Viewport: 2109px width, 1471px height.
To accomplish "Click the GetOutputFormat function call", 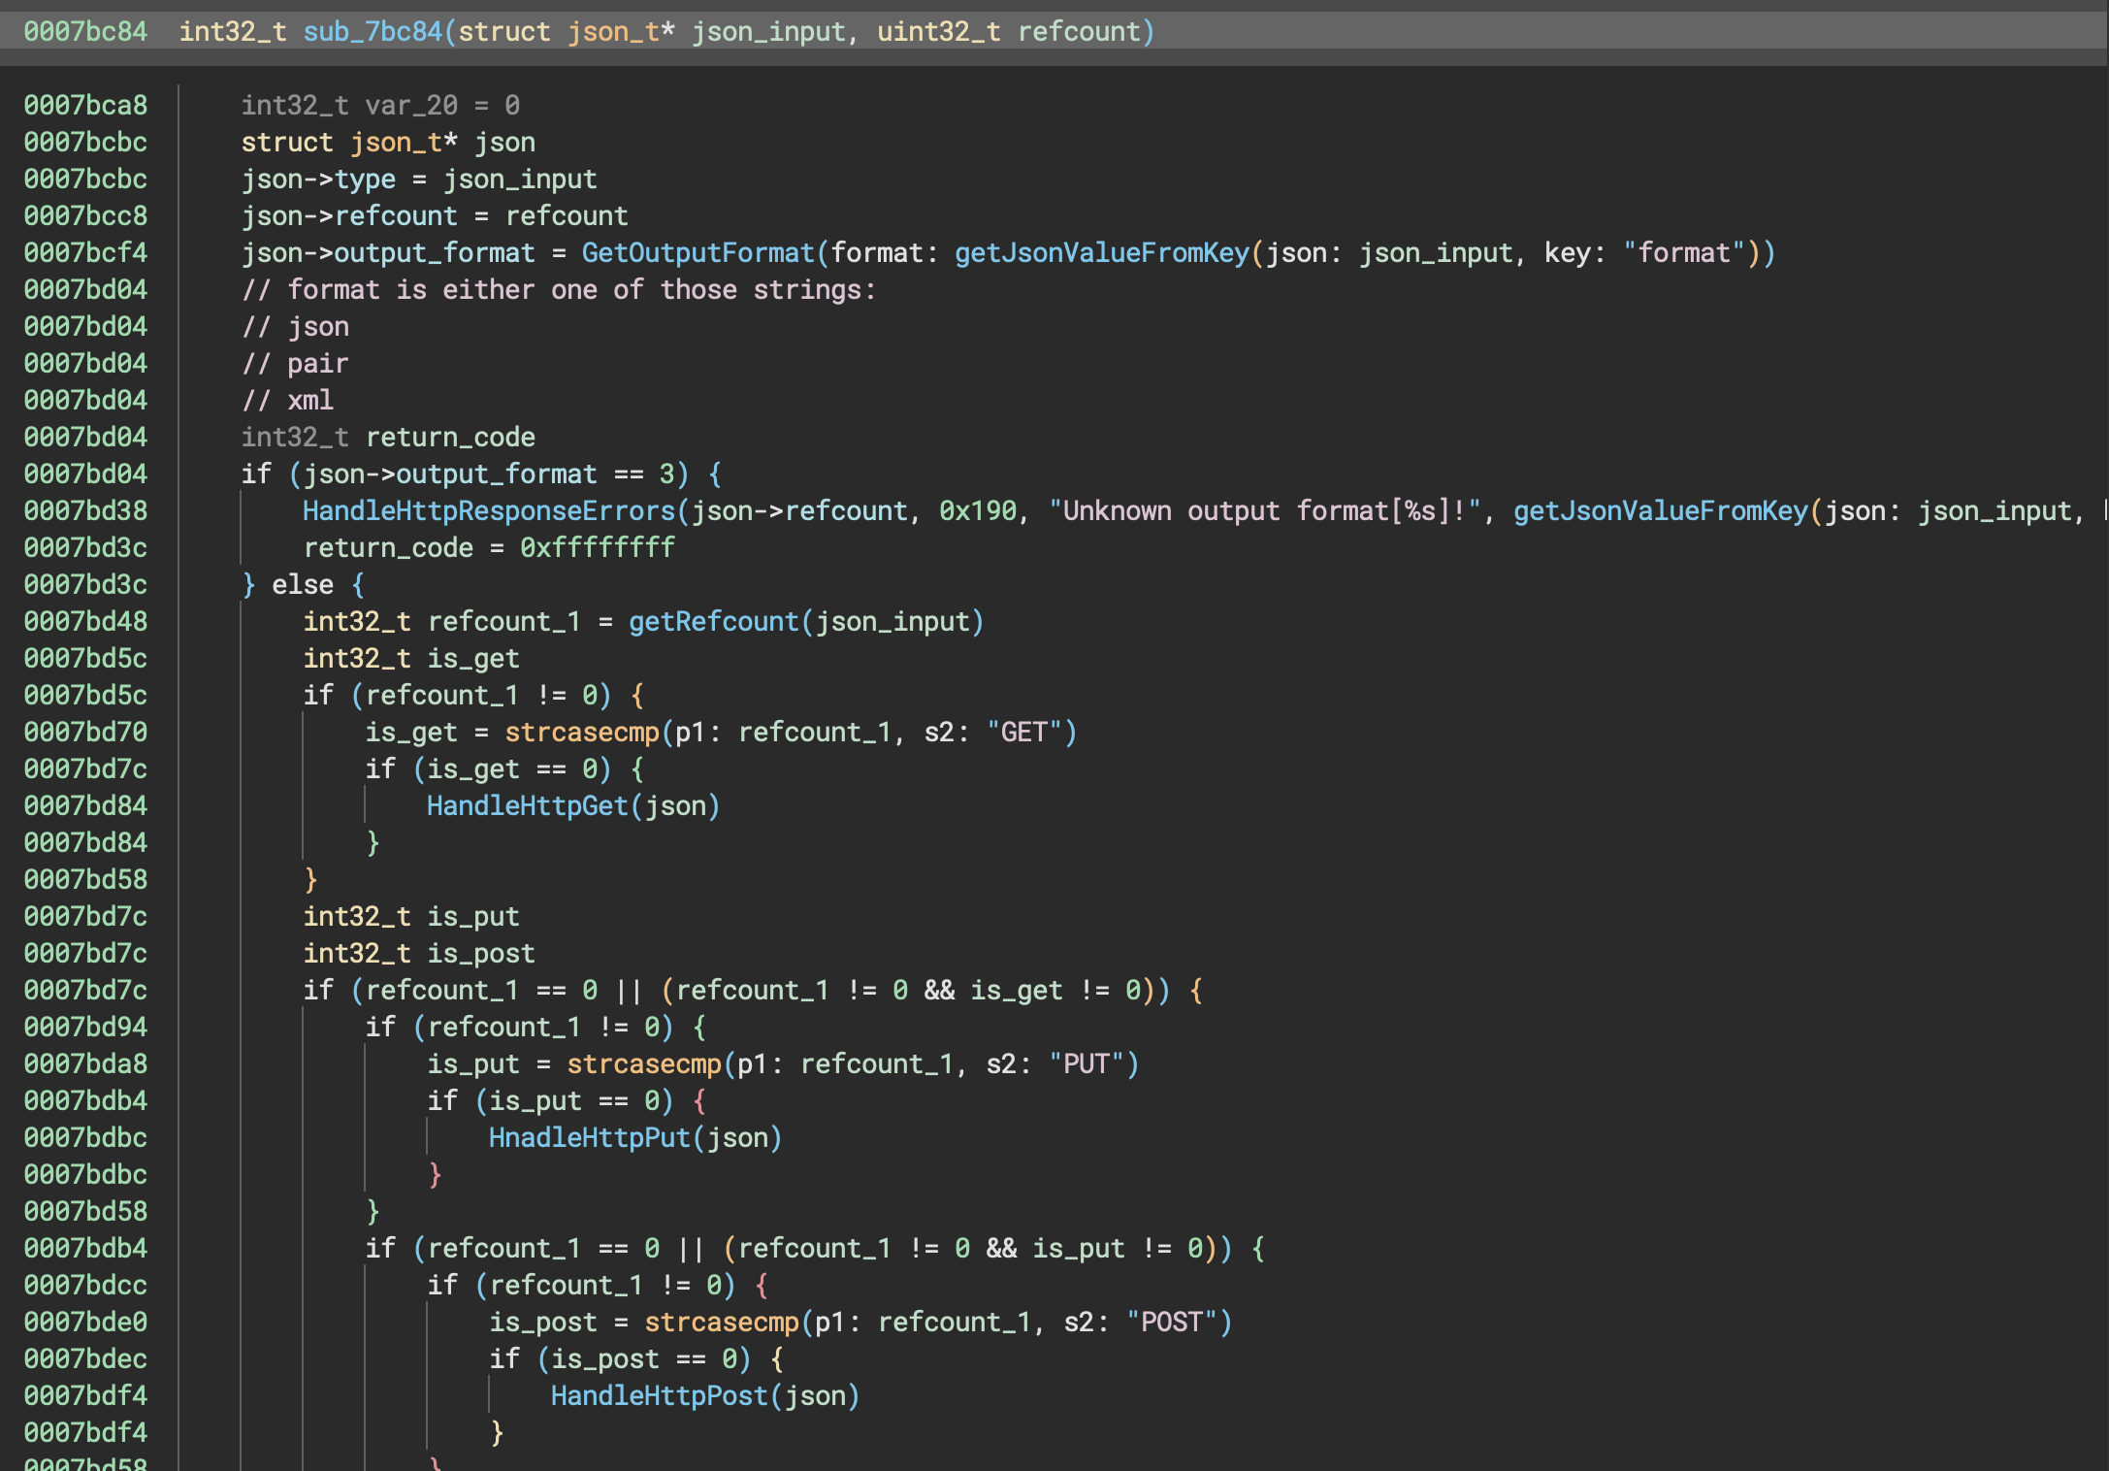I will coord(698,253).
